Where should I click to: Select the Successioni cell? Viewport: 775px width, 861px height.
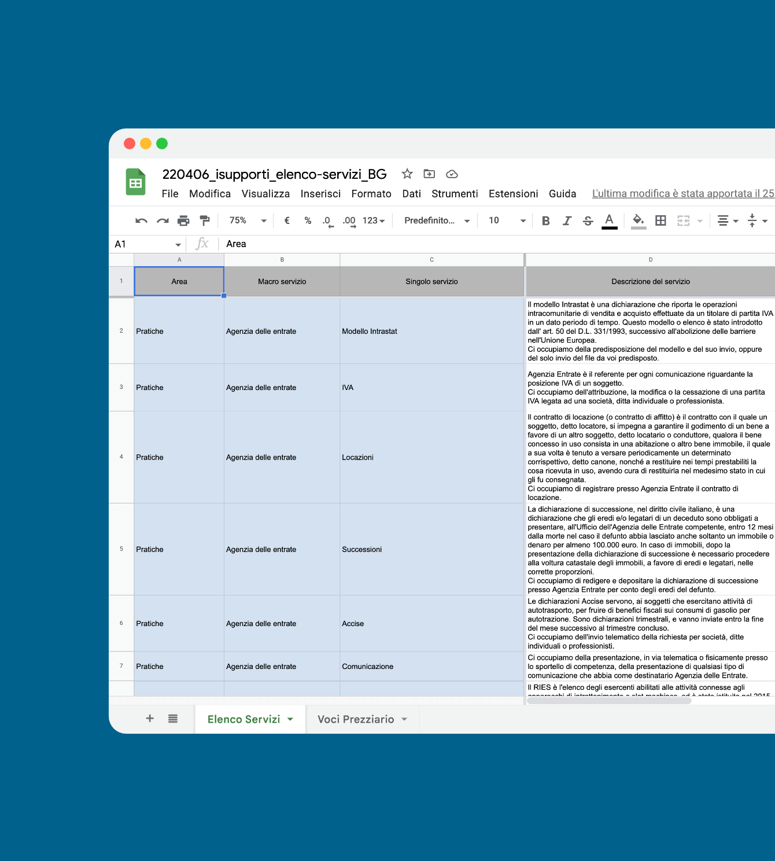(431, 549)
